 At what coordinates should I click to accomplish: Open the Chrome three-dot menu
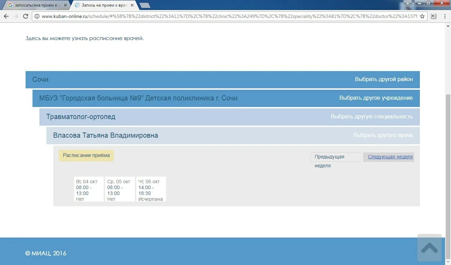pyautogui.click(x=445, y=16)
